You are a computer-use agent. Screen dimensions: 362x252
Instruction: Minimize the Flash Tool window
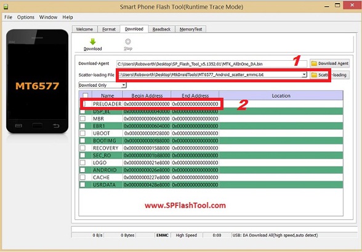coord(327,7)
